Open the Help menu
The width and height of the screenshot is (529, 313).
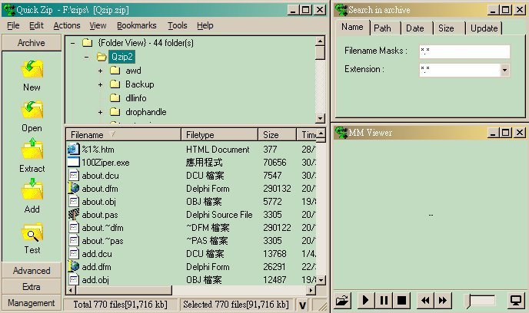[x=205, y=25]
